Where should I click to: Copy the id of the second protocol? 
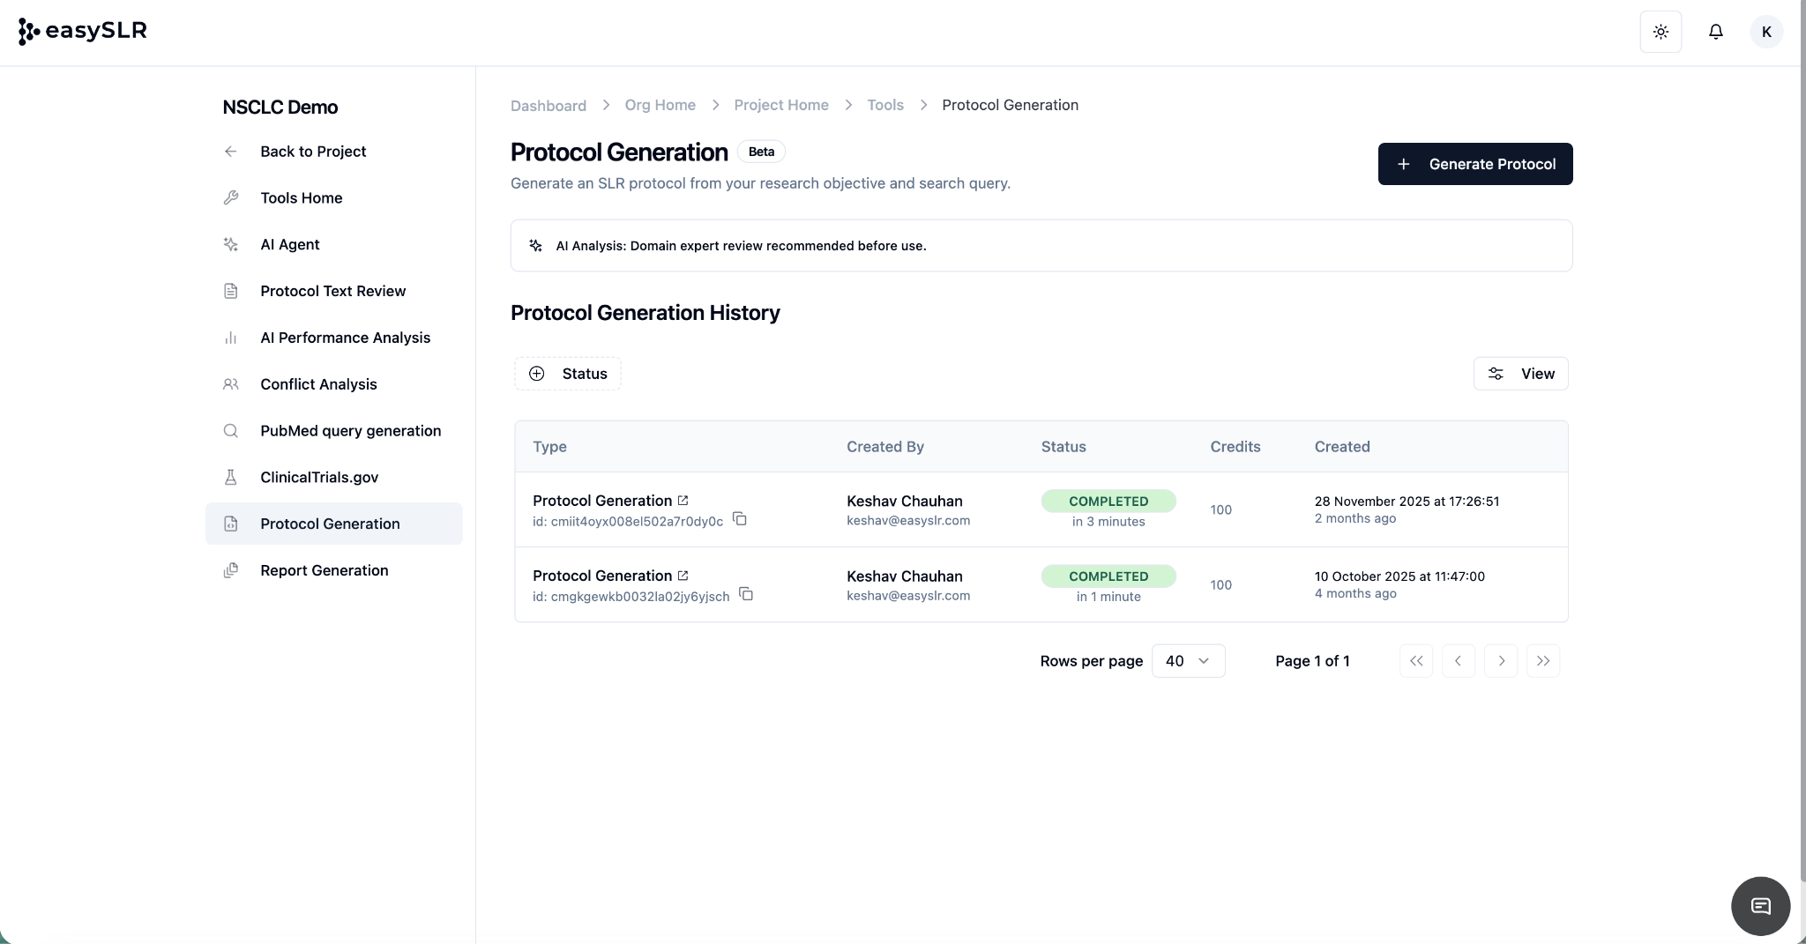pyautogui.click(x=746, y=594)
